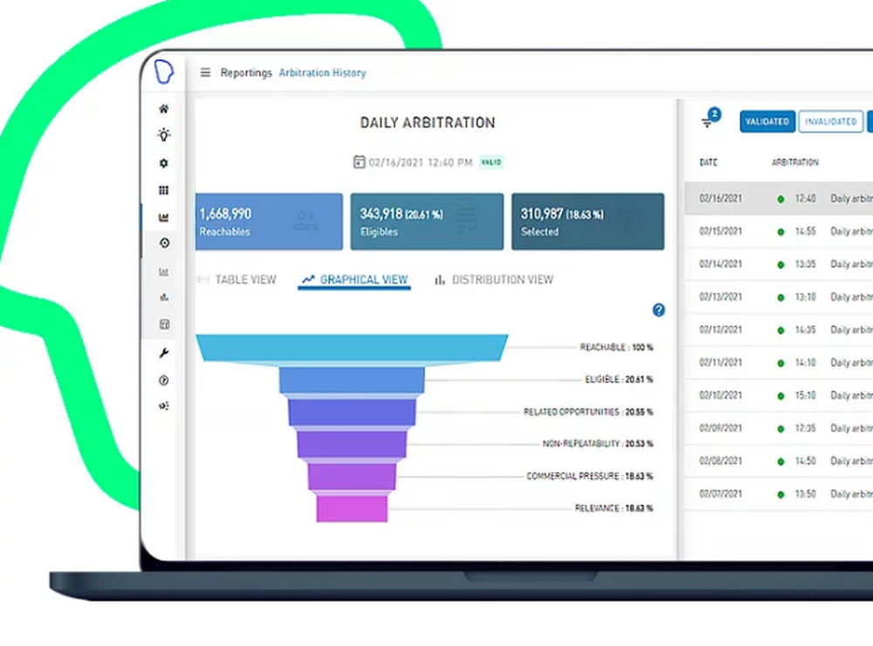Click the 310,987 Selected card
The width and height of the screenshot is (873, 646).
tap(588, 222)
